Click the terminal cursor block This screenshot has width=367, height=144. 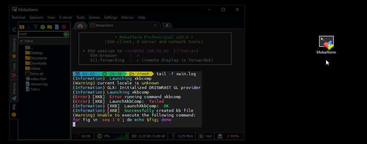pyautogui.click(x=74, y=124)
